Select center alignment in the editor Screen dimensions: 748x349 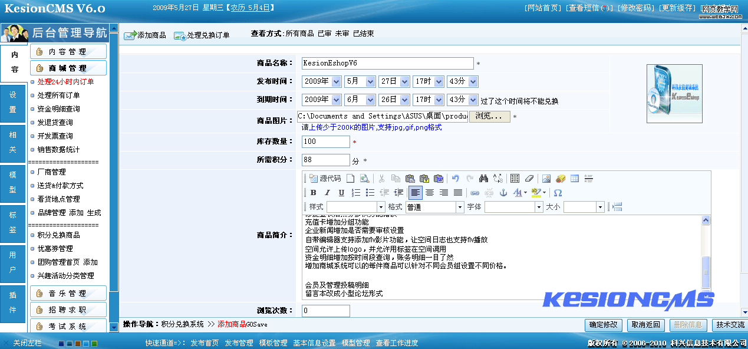point(430,193)
